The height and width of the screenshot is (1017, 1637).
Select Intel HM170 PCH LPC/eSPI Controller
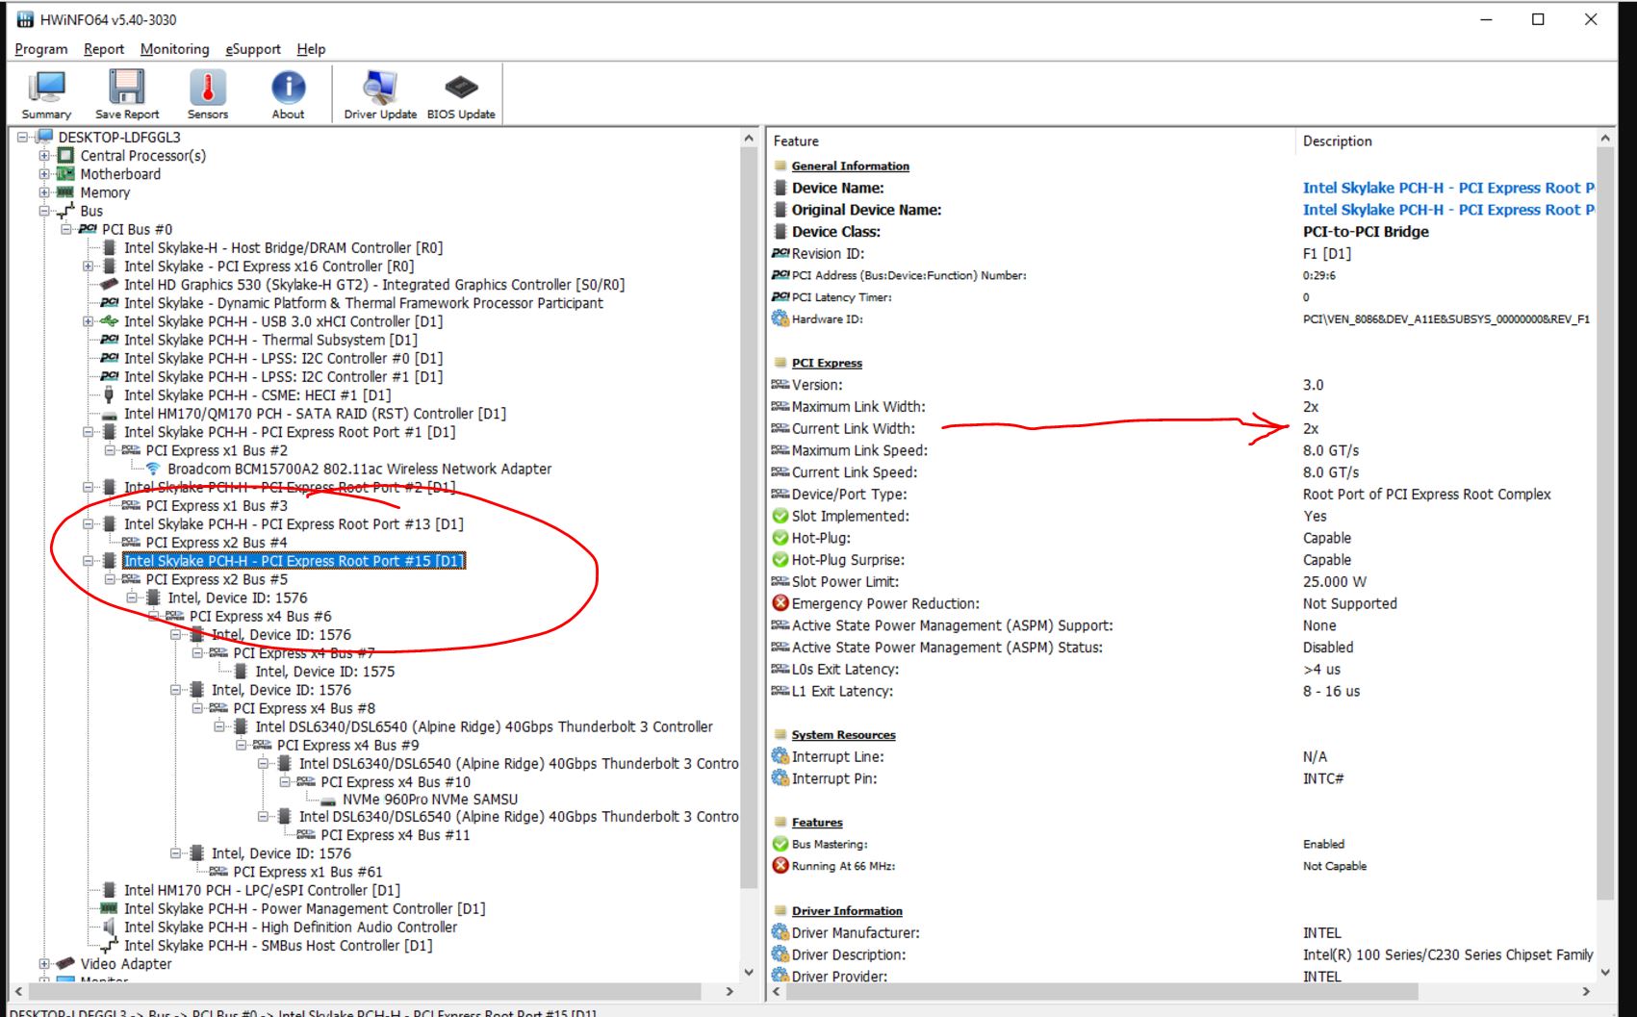(262, 891)
